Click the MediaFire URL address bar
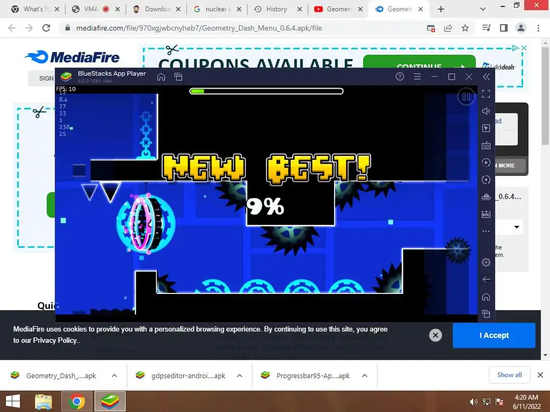Screen dimensions: 550x412 click(199, 28)
